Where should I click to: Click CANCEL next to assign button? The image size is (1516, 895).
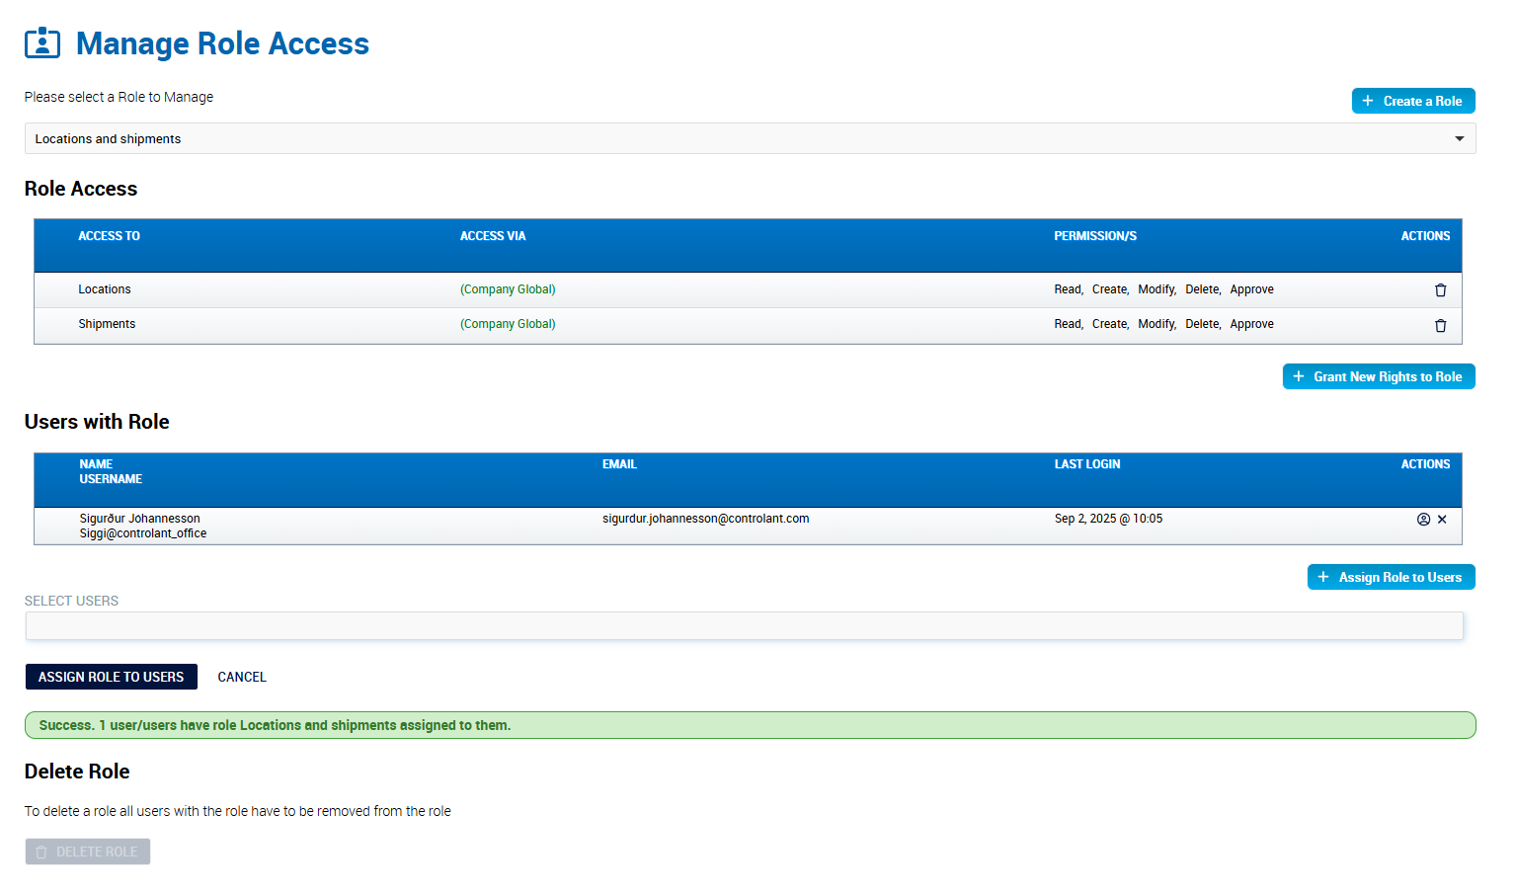[242, 677]
